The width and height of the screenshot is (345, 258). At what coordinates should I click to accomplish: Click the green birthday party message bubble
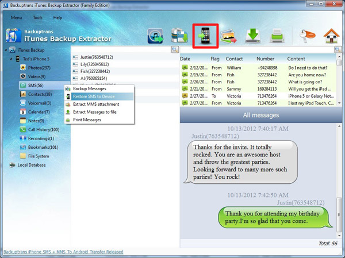click(275, 217)
